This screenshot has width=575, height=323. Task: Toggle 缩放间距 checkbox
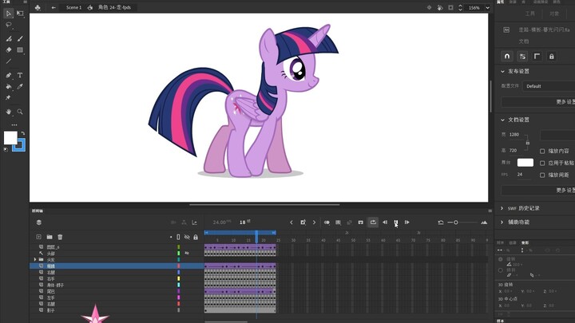[x=542, y=175]
